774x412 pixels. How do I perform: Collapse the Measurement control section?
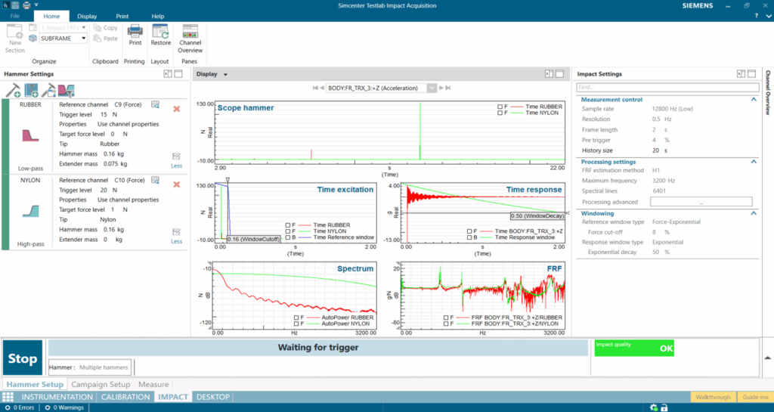pos(753,100)
